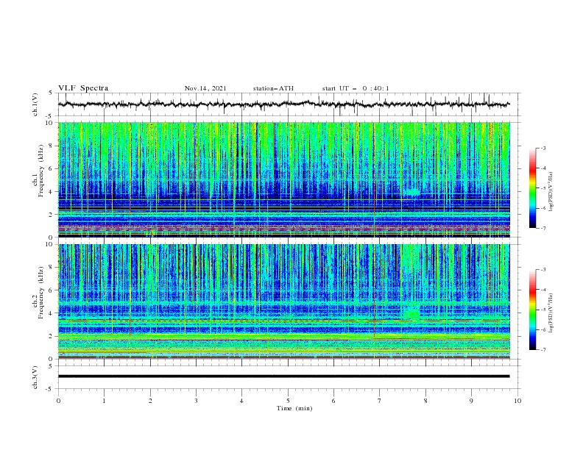This screenshot has width=583, height=450.
Task: Click the "ch.3(V)" axis label
Action: (x=35, y=377)
